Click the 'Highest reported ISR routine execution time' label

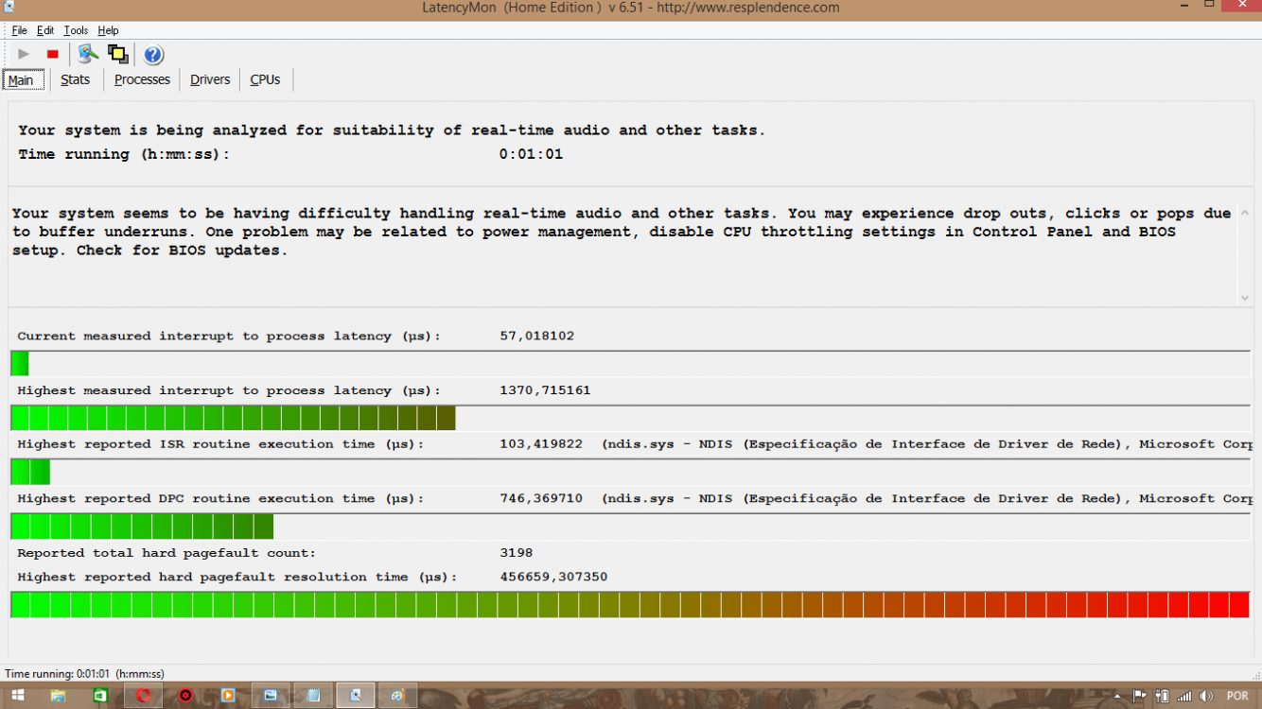221,444
